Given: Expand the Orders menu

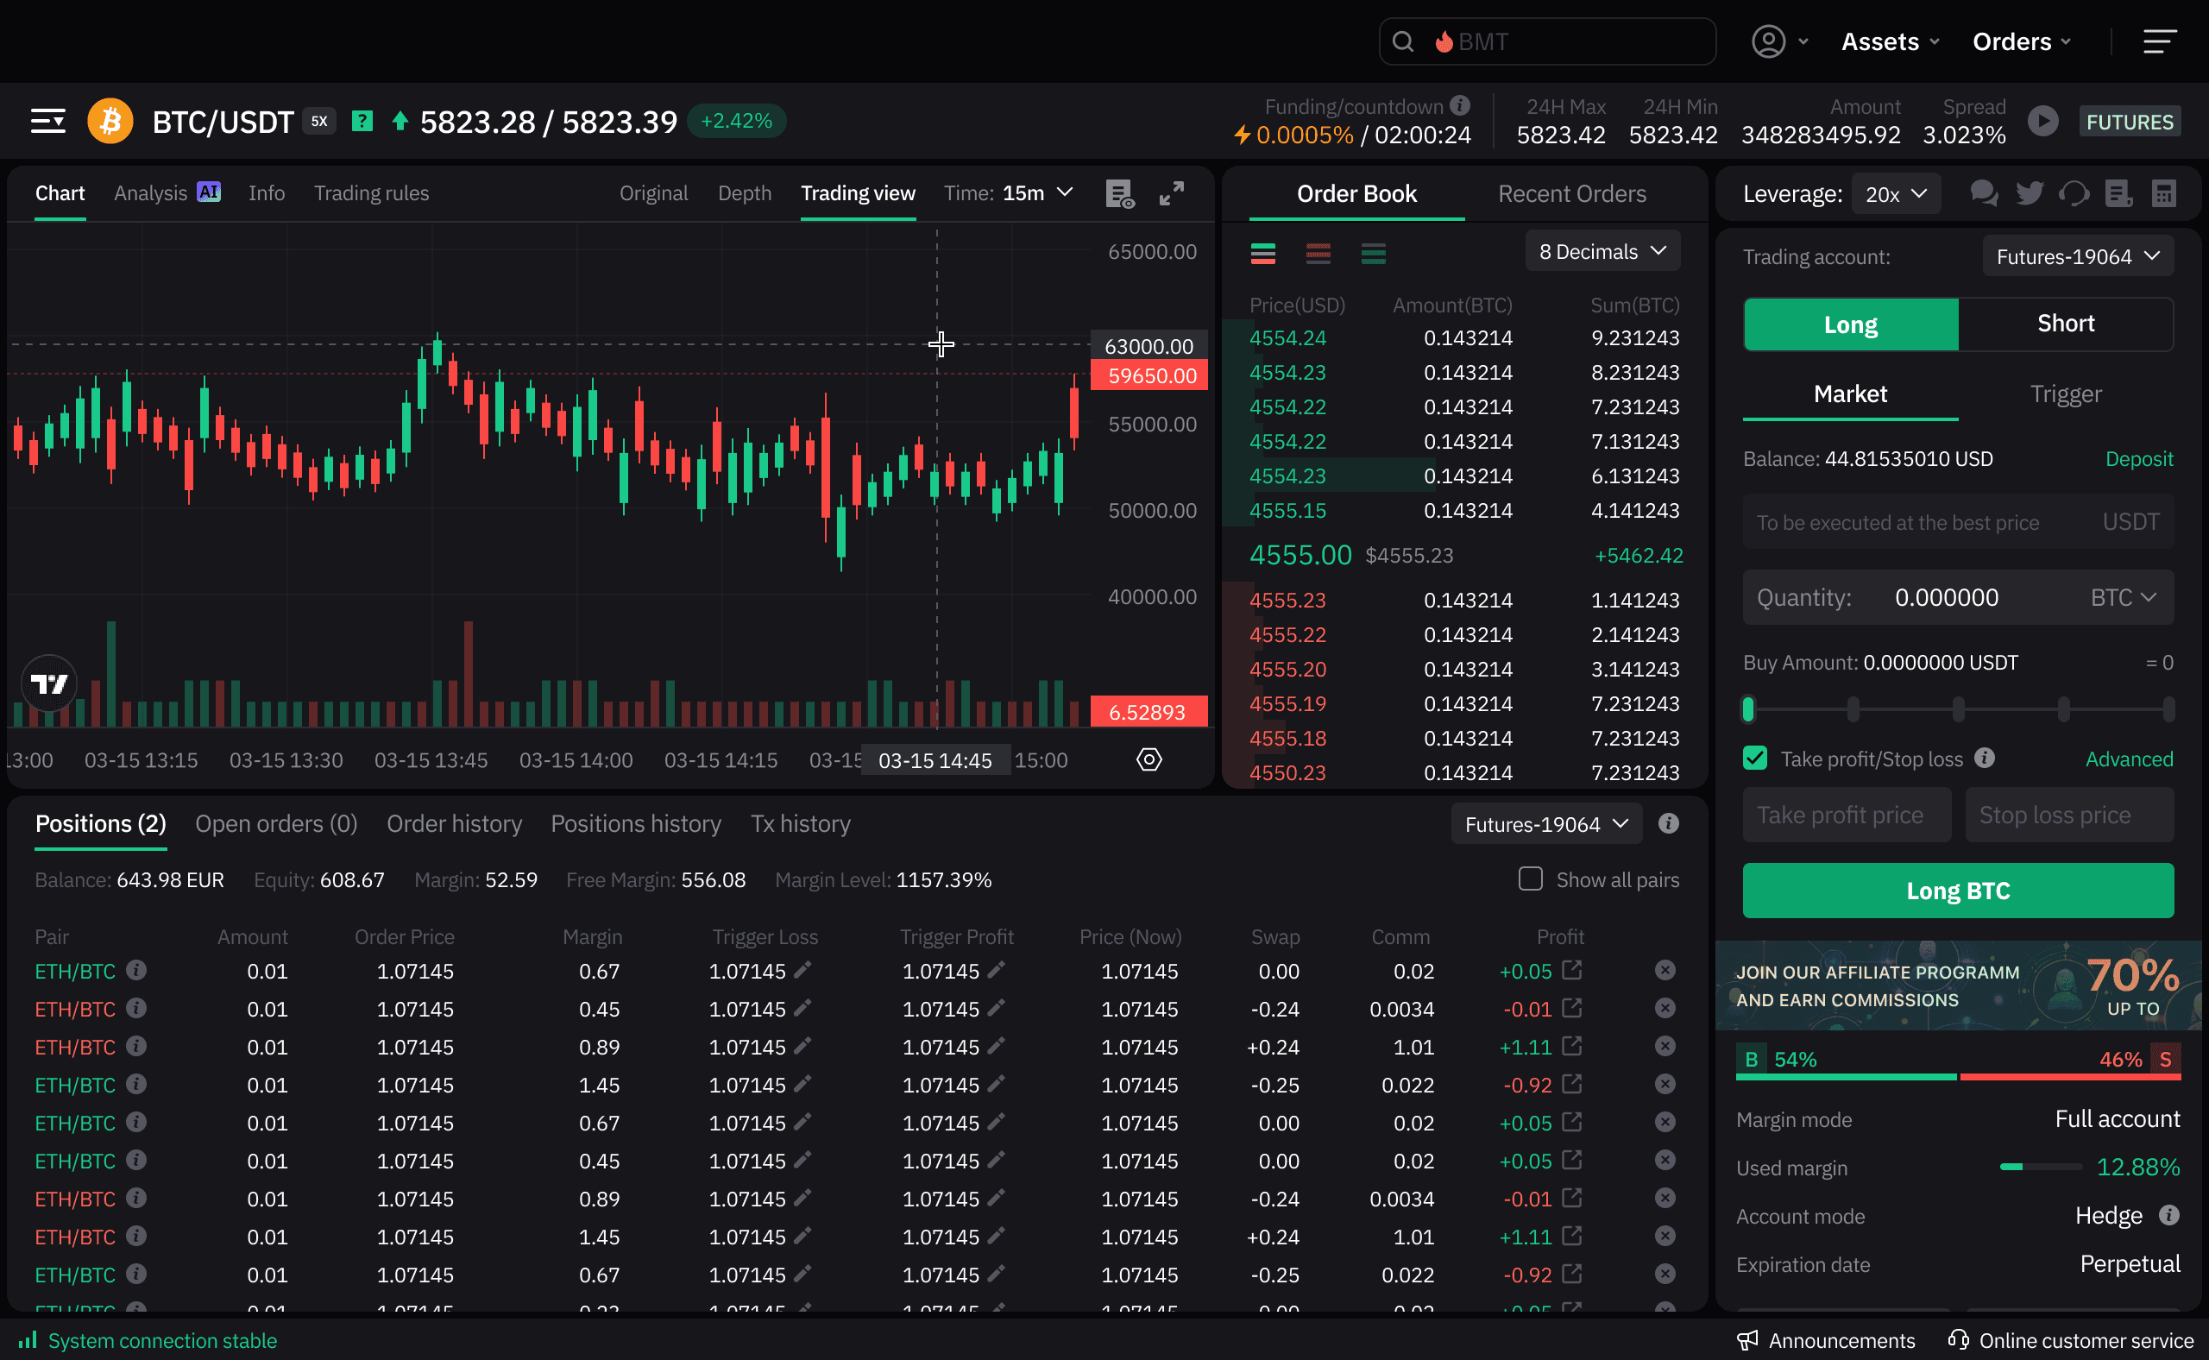Looking at the screenshot, I should click(2022, 41).
